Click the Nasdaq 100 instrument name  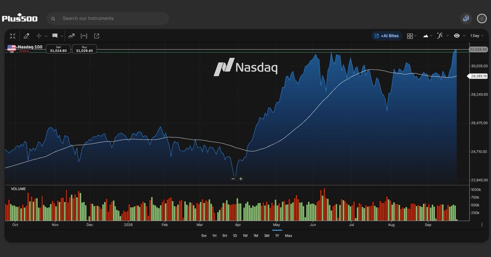(30, 47)
